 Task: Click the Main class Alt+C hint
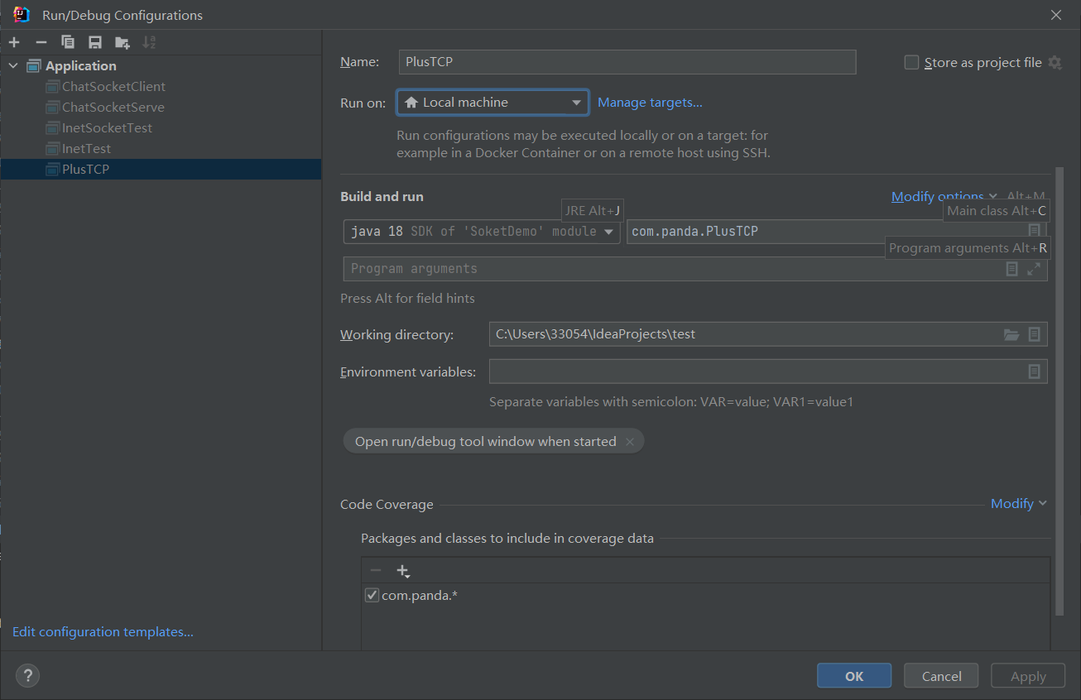pos(997,211)
